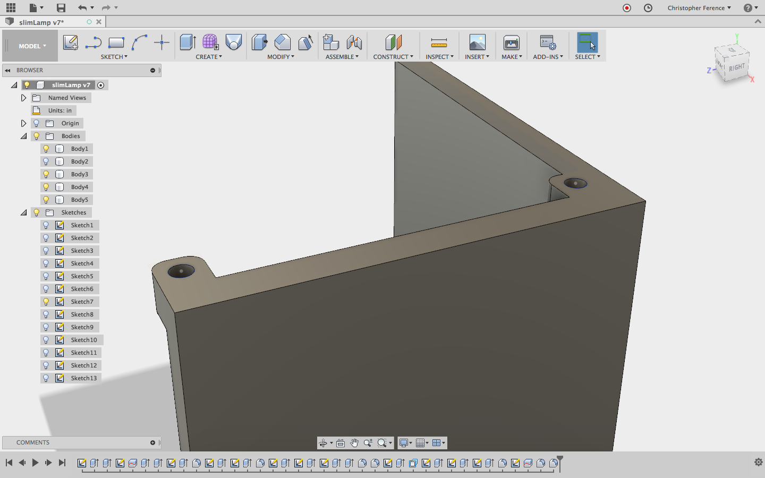
Task: Click the Scripts and Add-Ins icon
Action: [548, 42]
